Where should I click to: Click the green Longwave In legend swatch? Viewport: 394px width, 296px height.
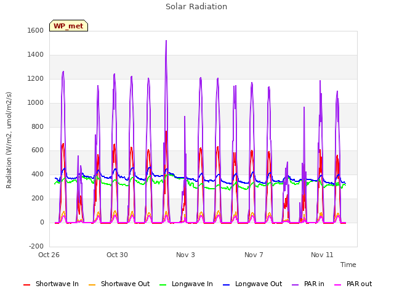point(163,285)
